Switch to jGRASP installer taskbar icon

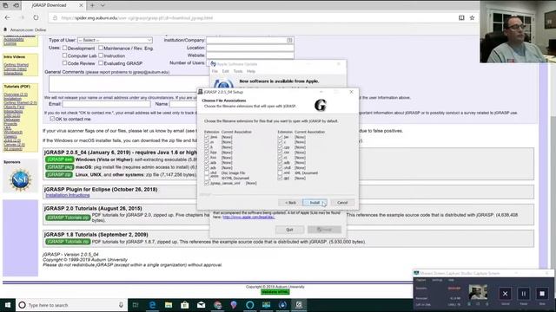pyautogui.click(x=299, y=305)
